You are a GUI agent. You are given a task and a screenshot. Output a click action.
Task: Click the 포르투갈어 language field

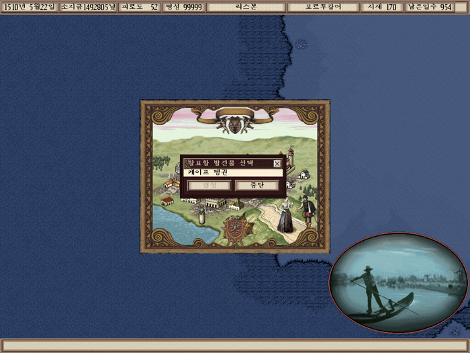pos(323,7)
